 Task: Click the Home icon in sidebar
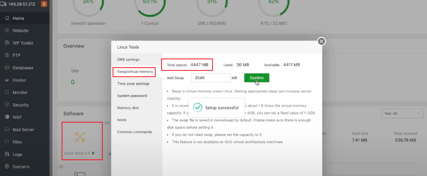[7, 18]
